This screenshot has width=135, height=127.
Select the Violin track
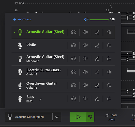[39, 45]
